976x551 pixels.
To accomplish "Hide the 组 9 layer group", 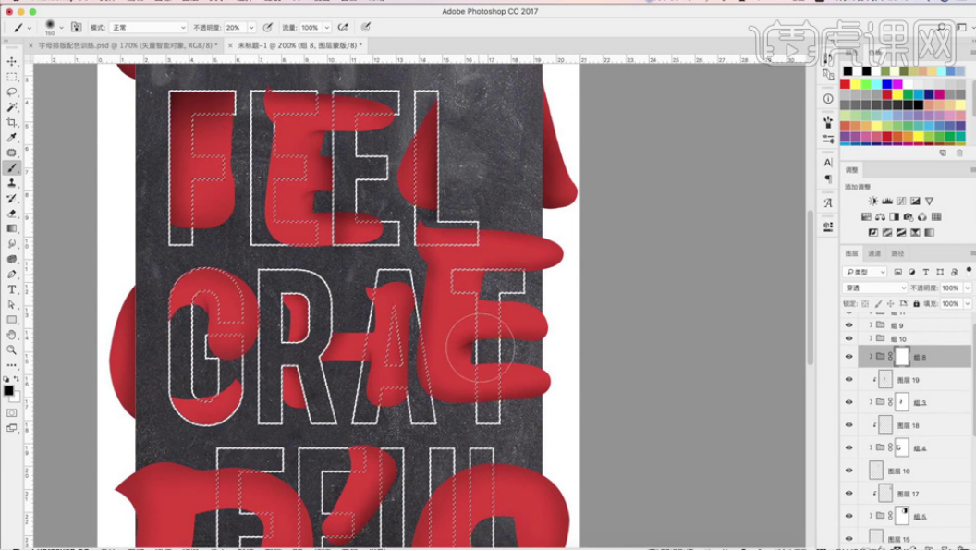I will [848, 325].
